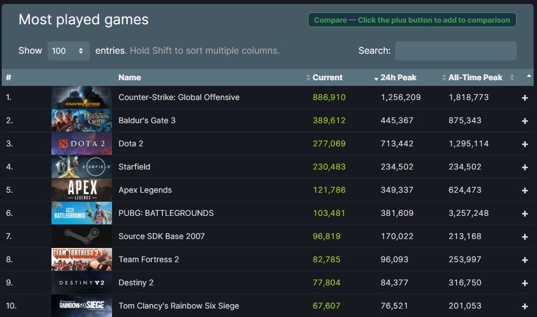The width and height of the screenshot is (537, 317).
Task: Sort table by Current players column
Action: tap(327, 77)
